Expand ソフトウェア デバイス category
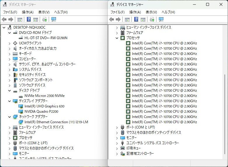 [x=10, y=85]
